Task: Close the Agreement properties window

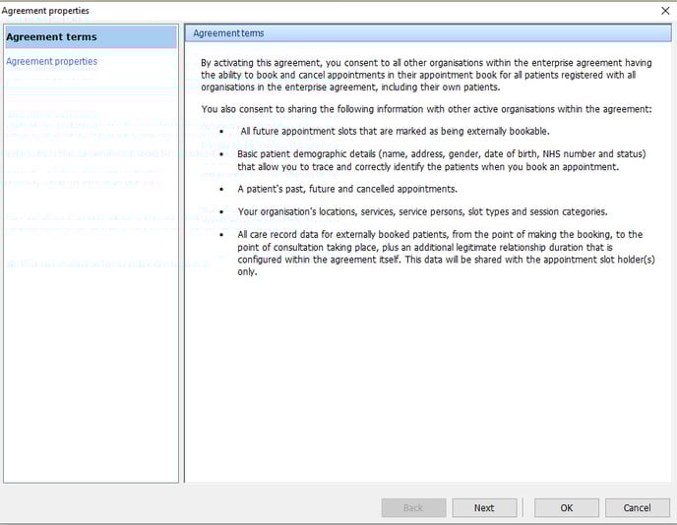Action: (664, 10)
